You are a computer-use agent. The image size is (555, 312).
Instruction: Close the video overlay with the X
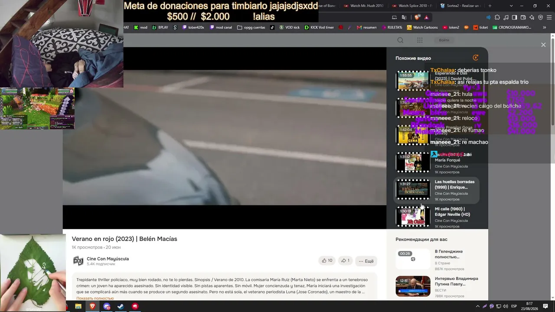(543, 45)
